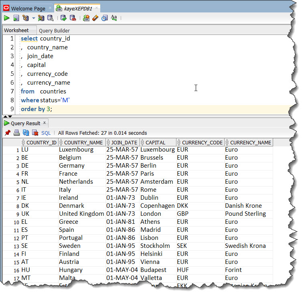The width and height of the screenshot is (306, 298).
Task: Collapse result pane with down splitter arrow
Action: point(10,116)
